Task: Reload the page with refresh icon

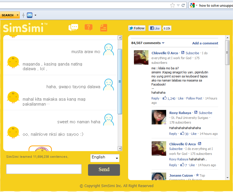Action: [183, 5]
